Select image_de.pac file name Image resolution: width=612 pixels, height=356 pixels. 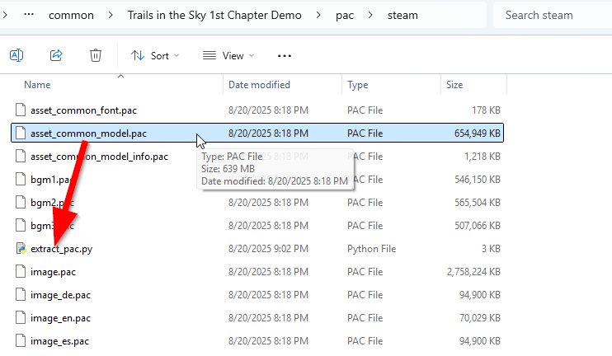[x=60, y=295]
